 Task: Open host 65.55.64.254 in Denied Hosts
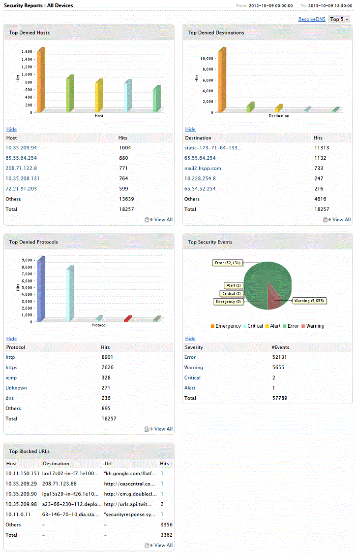point(21,158)
